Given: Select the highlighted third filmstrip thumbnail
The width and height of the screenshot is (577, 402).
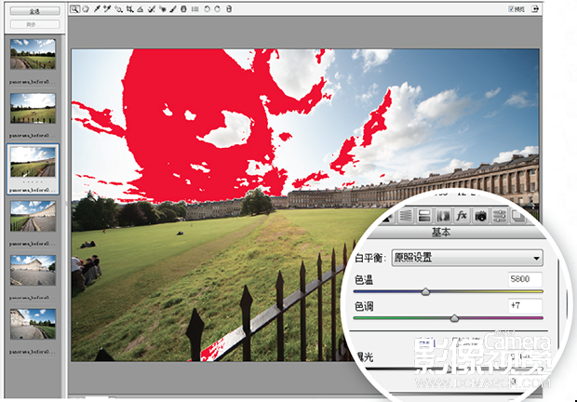Looking at the screenshot, I should pos(34,162).
